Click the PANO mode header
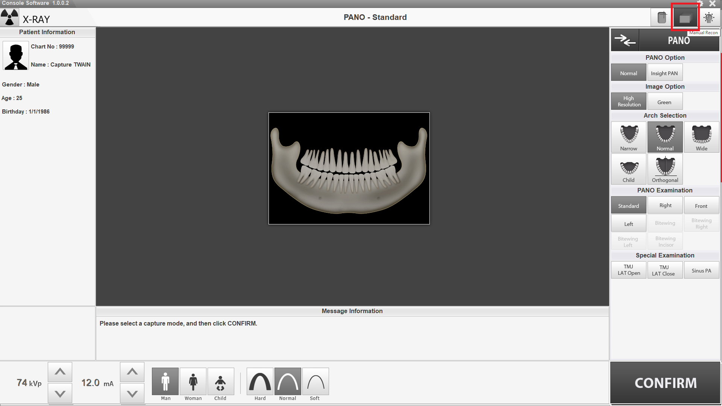The width and height of the screenshot is (722, 406). pyautogui.click(x=679, y=40)
